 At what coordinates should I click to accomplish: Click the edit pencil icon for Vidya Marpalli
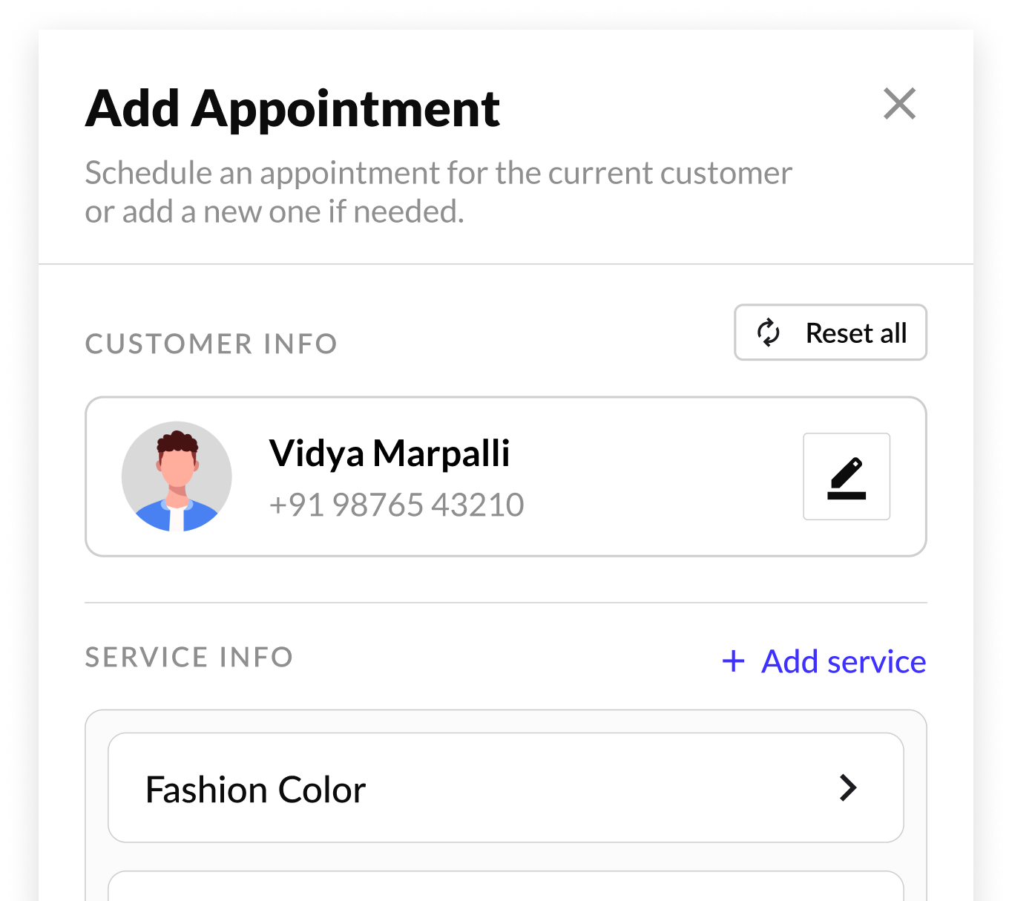(846, 476)
